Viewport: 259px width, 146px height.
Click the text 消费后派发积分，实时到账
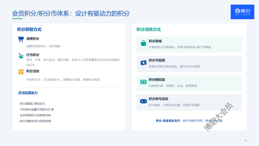click(43, 46)
